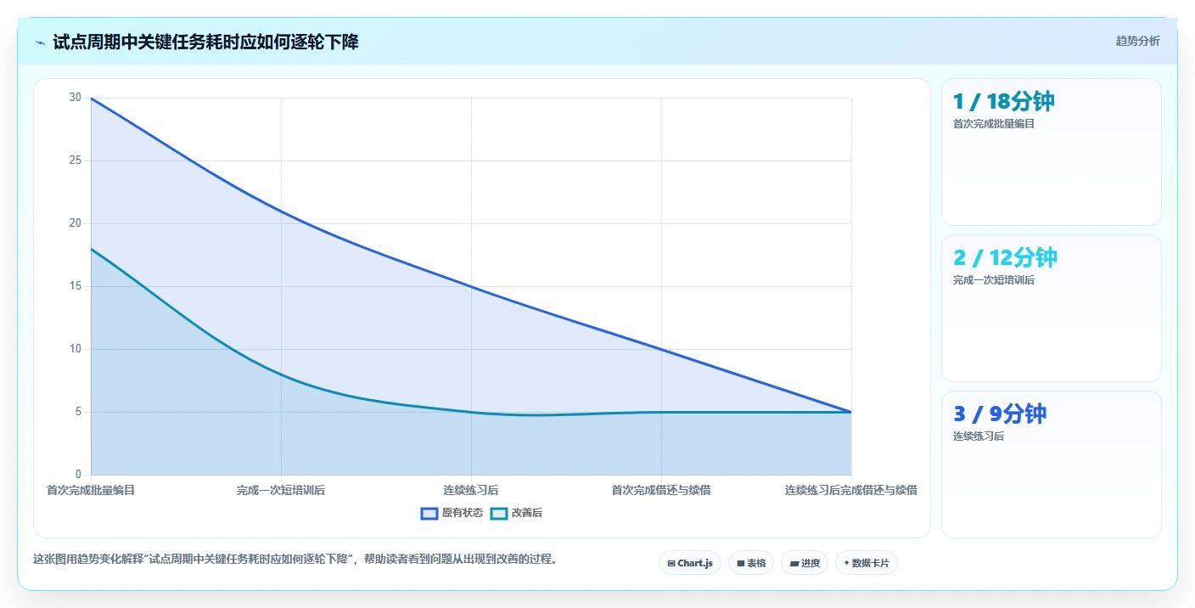Open the 2 / 12分钟 data card
The width and height of the screenshot is (1195, 608).
tap(1052, 308)
